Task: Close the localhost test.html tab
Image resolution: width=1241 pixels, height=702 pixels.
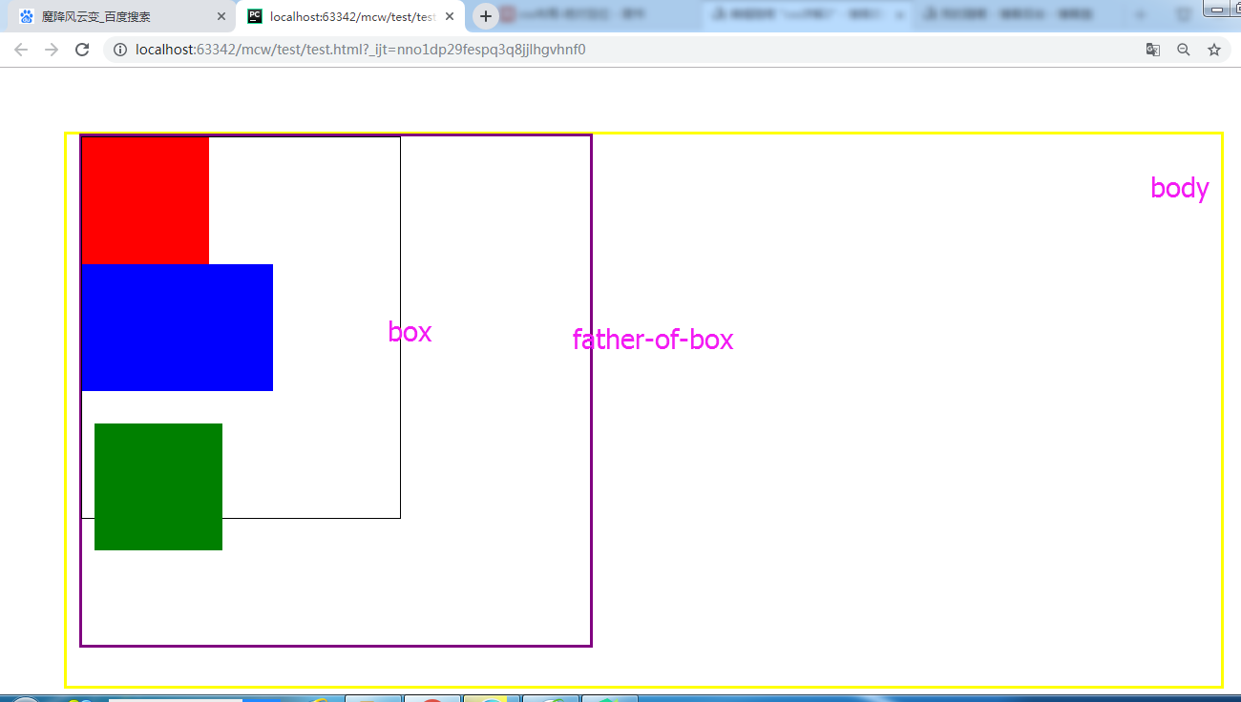Action: (450, 17)
